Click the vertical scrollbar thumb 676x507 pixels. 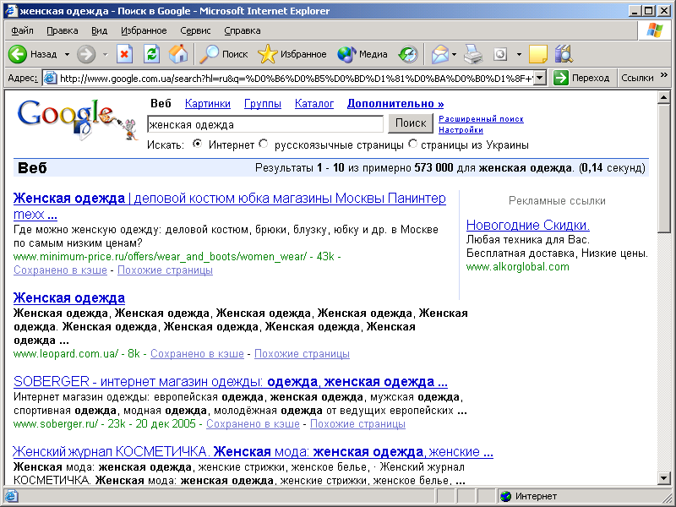coord(664,167)
